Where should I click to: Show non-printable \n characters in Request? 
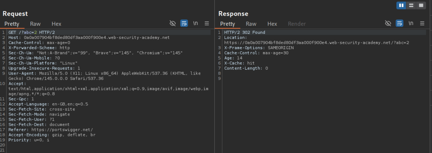(x=195, y=23)
